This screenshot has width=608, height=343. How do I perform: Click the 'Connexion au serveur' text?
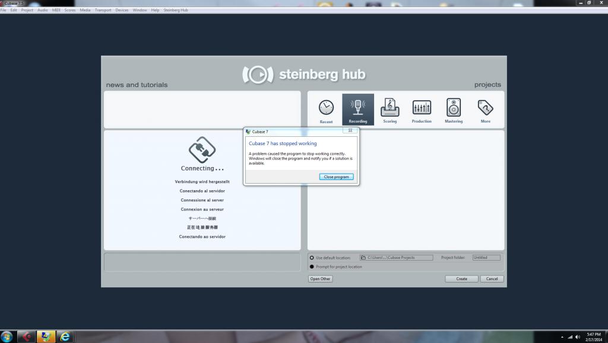202,210
